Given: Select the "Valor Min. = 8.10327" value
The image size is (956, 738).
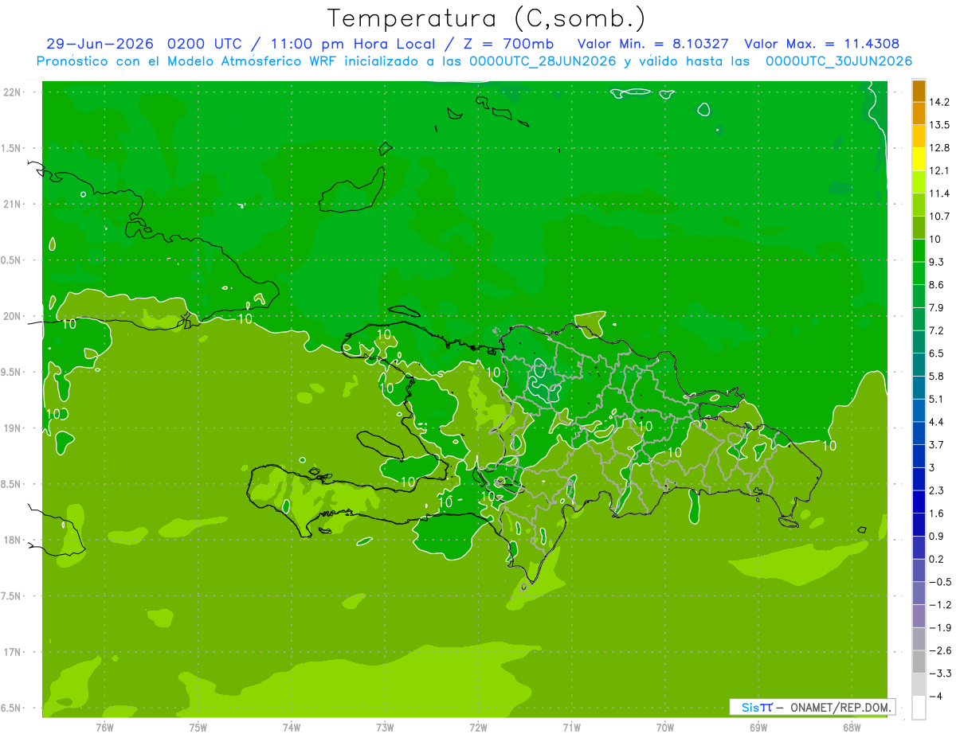Looking at the screenshot, I should (x=653, y=44).
